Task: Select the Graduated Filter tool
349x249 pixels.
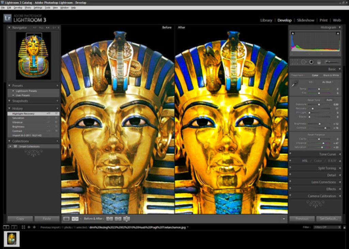Action: (x=319, y=62)
